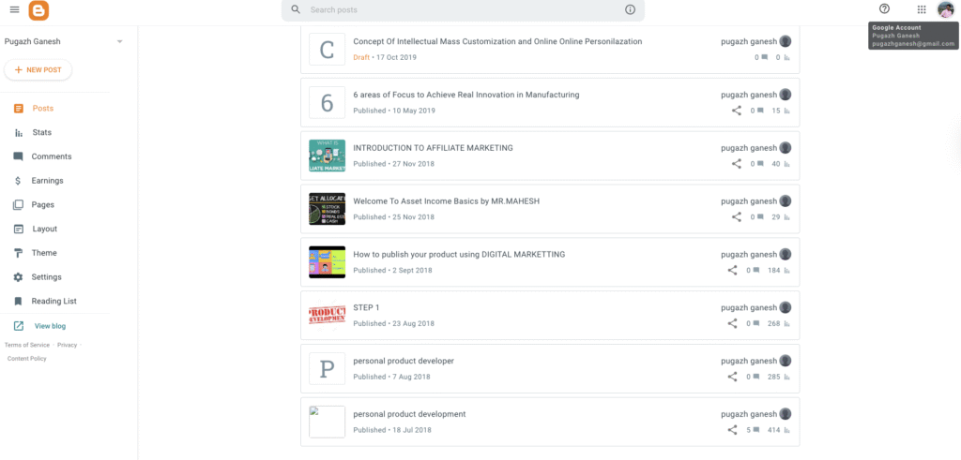Open the post titled personal product developer
Image resolution: width=961 pixels, height=460 pixels.
pos(403,361)
